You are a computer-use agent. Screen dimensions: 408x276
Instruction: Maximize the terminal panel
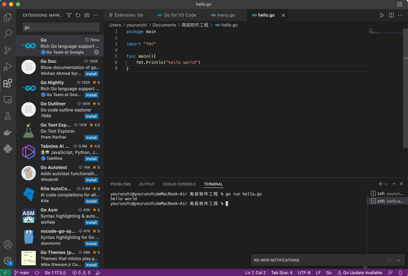click(x=394, y=184)
